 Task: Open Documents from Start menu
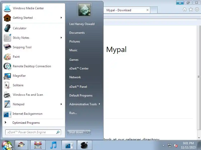(x=77, y=33)
